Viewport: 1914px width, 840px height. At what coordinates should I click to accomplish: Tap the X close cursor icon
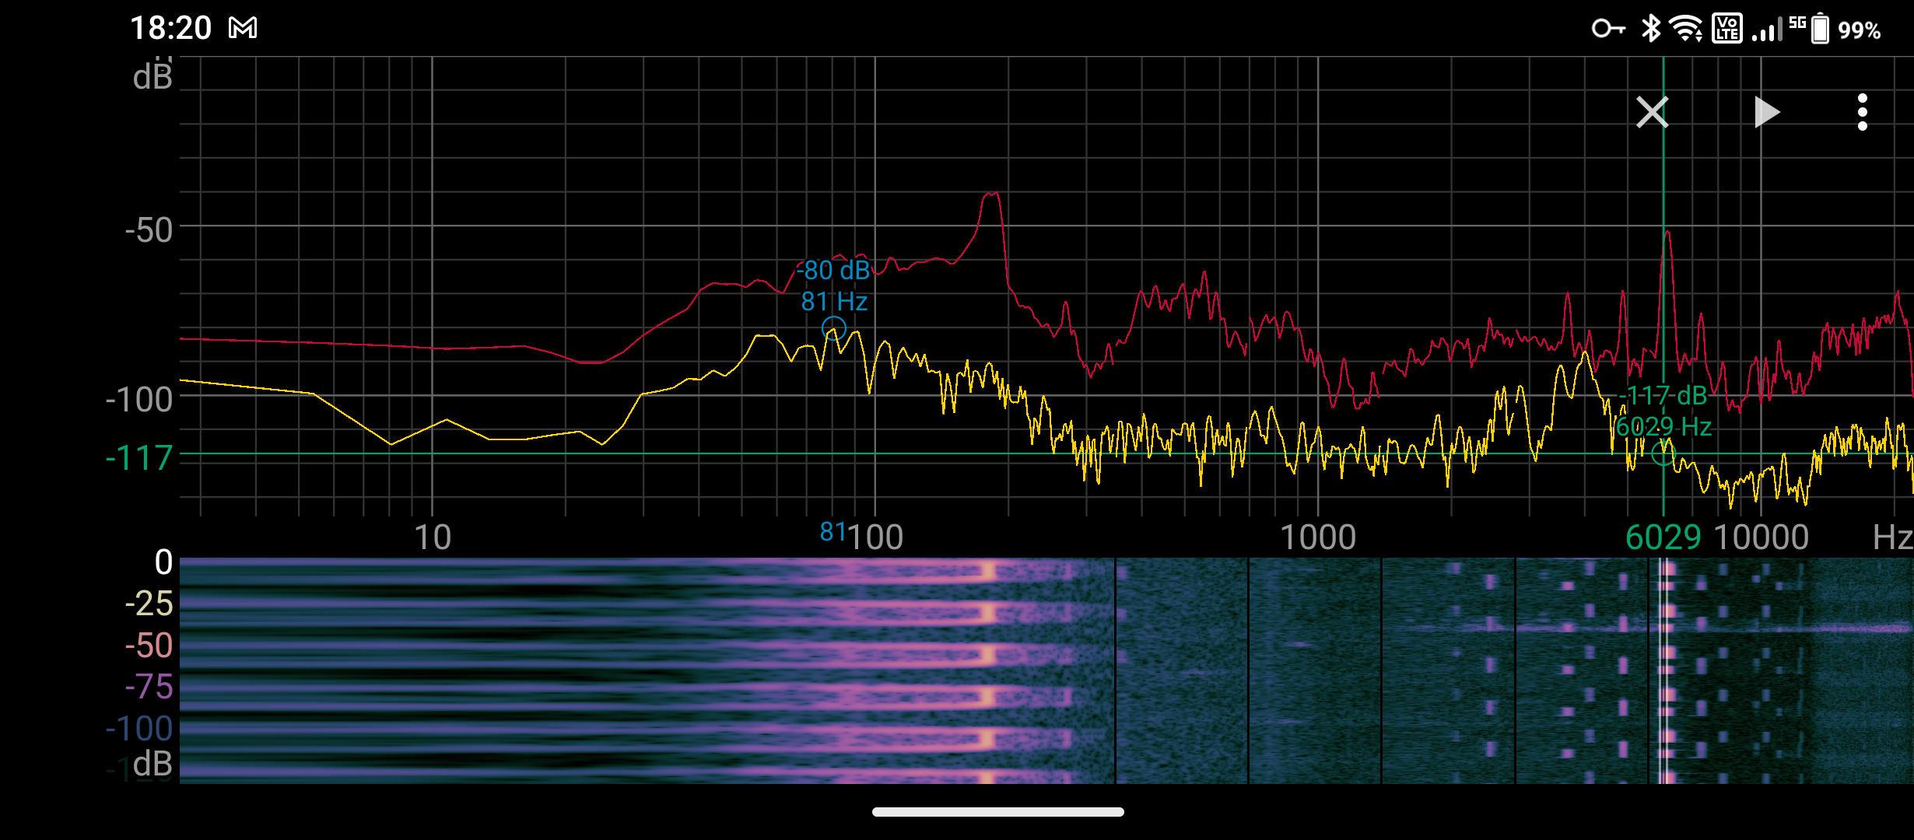point(1652,113)
